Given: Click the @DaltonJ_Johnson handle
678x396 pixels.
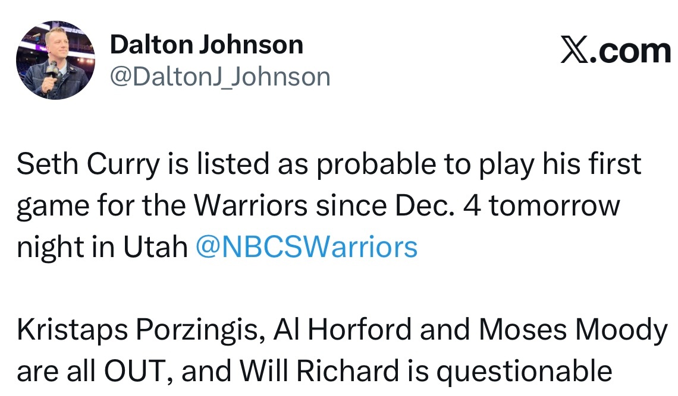Looking at the screenshot, I should click(220, 77).
